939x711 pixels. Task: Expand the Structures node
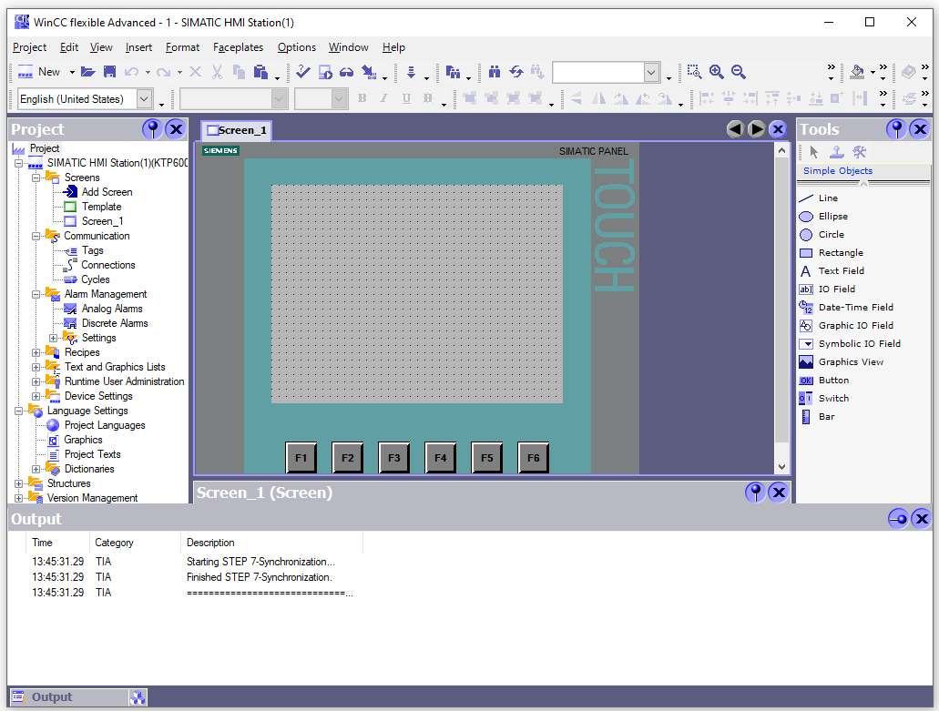pos(18,483)
